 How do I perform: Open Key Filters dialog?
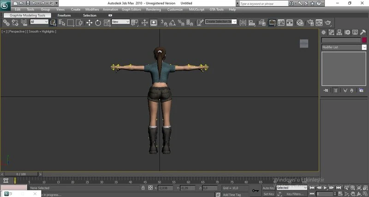tap(295, 194)
